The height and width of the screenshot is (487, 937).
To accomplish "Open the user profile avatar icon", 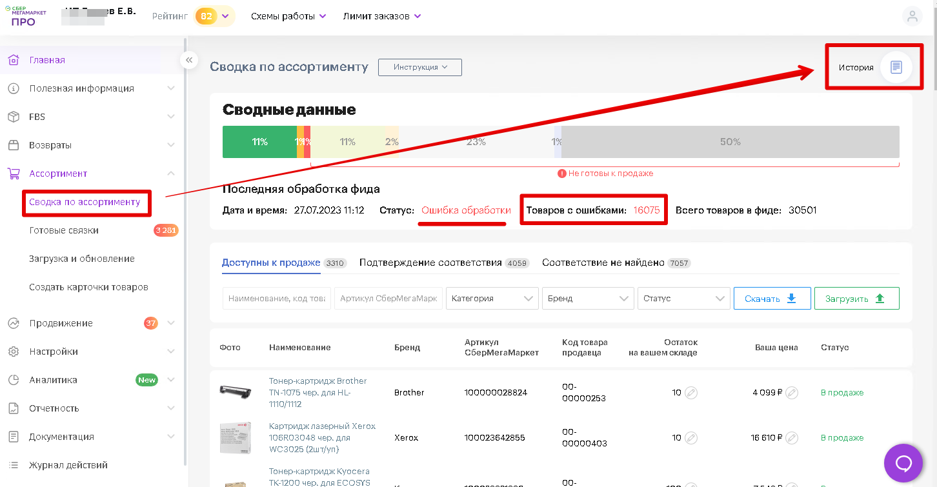I will (x=912, y=17).
